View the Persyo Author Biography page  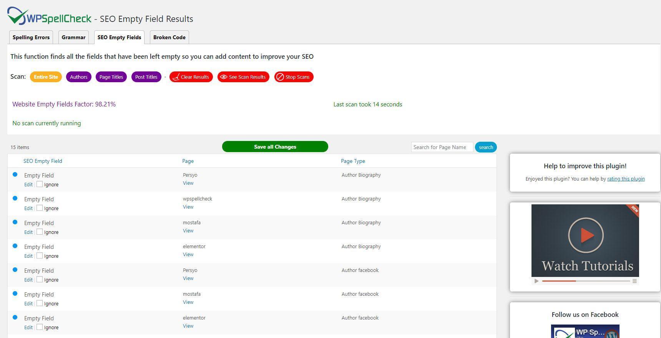click(188, 183)
